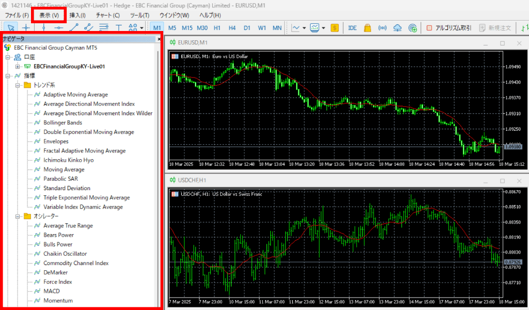
Task: Open the Signals broadcast icon
Action: pos(382,28)
